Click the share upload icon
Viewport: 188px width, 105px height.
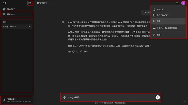point(177,3)
